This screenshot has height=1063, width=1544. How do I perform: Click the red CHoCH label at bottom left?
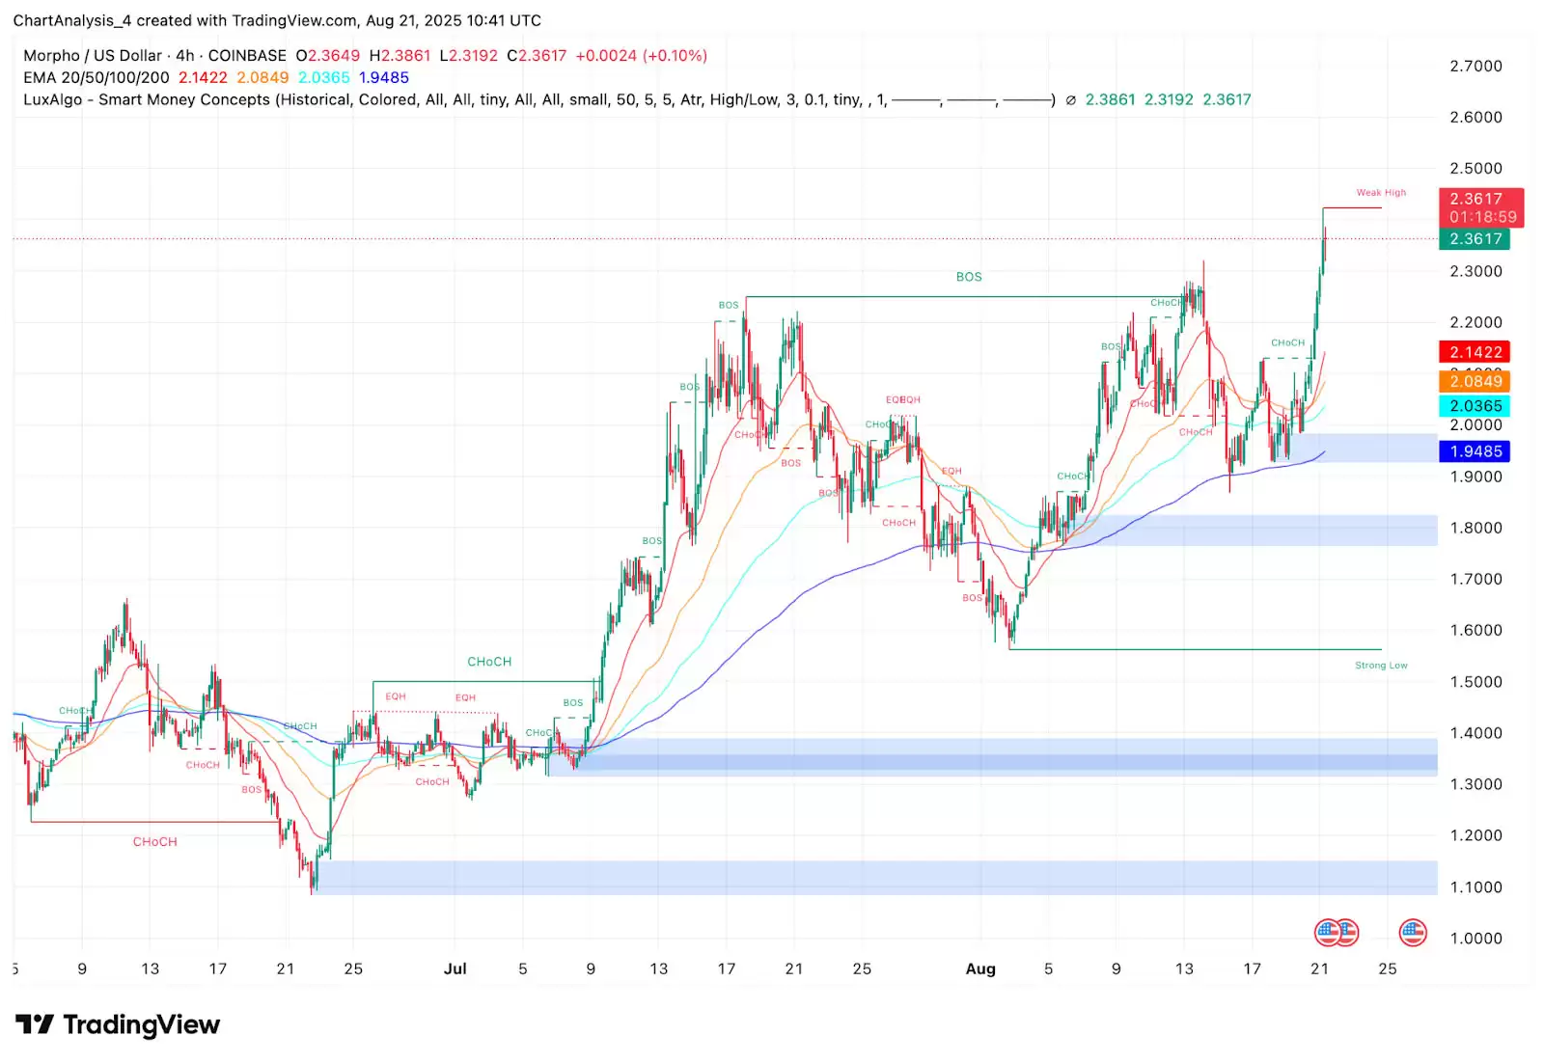(x=154, y=842)
